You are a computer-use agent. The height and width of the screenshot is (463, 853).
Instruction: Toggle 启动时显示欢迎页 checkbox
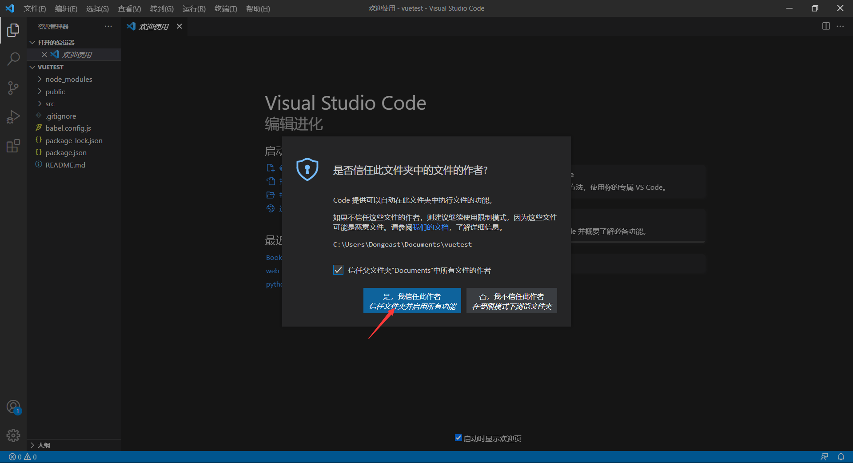pyautogui.click(x=458, y=438)
